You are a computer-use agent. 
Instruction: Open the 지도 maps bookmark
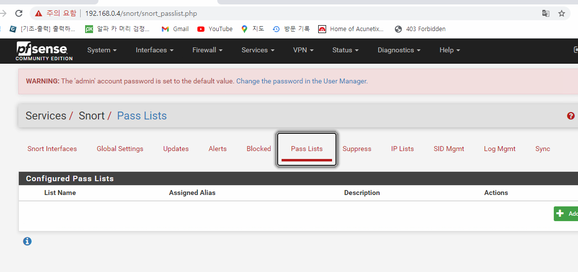(253, 29)
